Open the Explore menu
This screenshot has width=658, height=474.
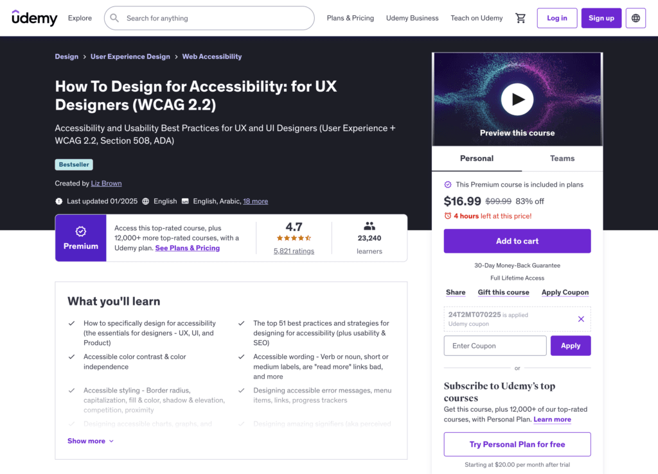80,18
